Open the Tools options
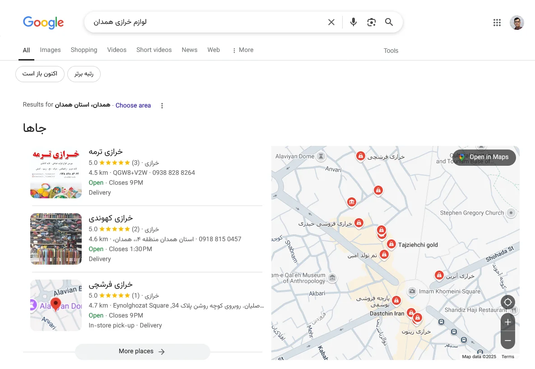This screenshot has height=369, width=535. 391,51
